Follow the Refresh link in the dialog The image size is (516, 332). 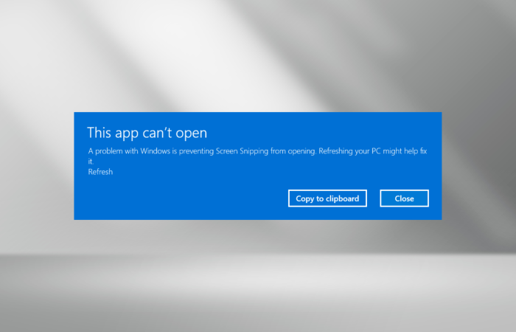100,172
